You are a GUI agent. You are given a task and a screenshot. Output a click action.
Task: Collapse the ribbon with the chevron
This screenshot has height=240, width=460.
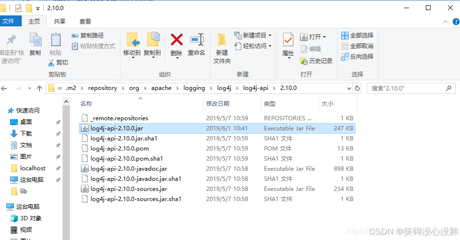446,22
